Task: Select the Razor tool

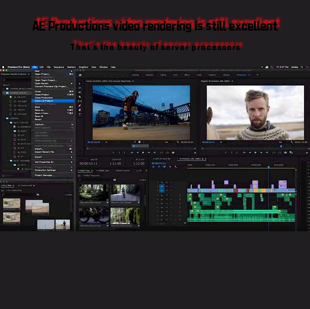Action: [80, 97]
